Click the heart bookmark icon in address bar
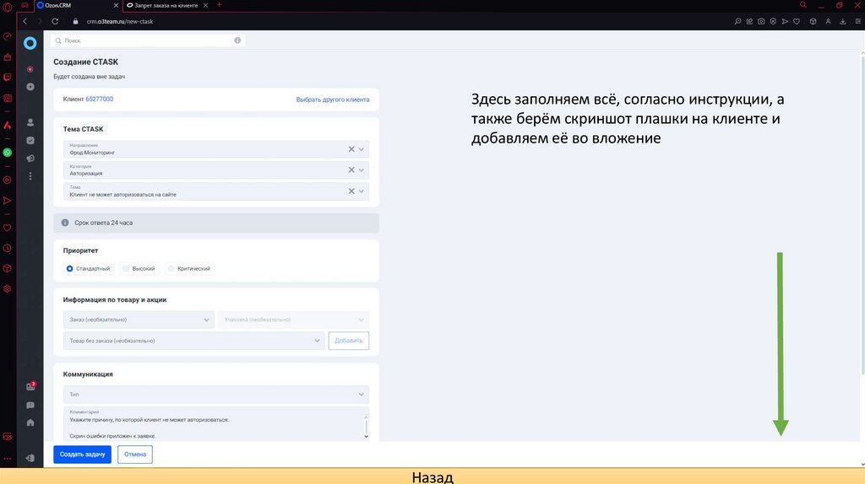The image size is (865, 484). (x=797, y=21)
